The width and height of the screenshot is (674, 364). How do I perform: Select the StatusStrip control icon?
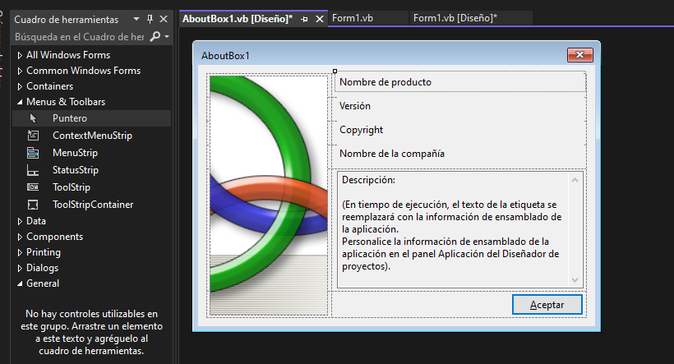point(33,170)
